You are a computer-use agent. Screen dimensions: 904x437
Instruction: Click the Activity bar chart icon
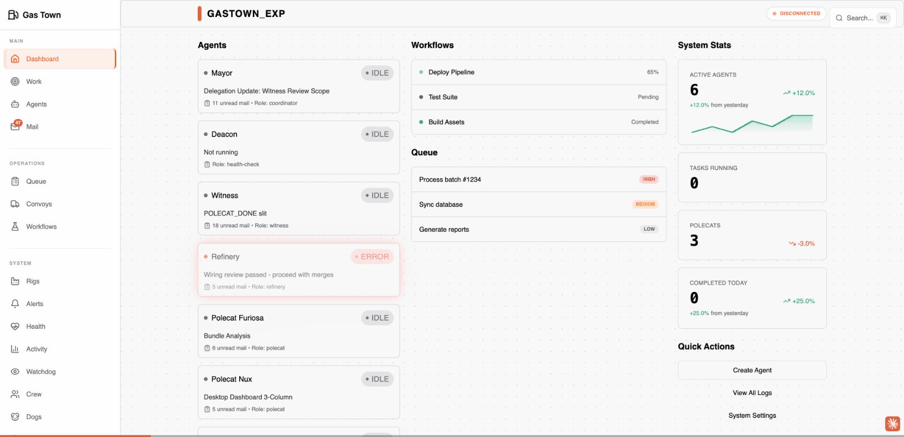(x=15, y=349)
